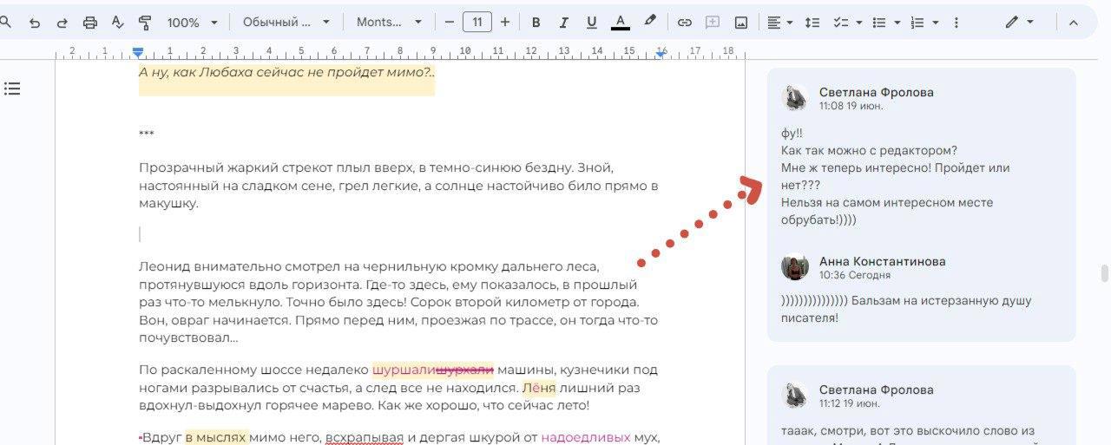
Task: Run the spelling and grammar check icon
Action: point(117,23)
